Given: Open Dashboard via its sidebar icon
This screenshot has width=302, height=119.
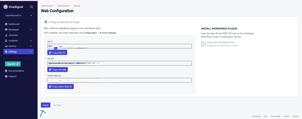Looking at the screenshot, I should click(x=6, y=24).
